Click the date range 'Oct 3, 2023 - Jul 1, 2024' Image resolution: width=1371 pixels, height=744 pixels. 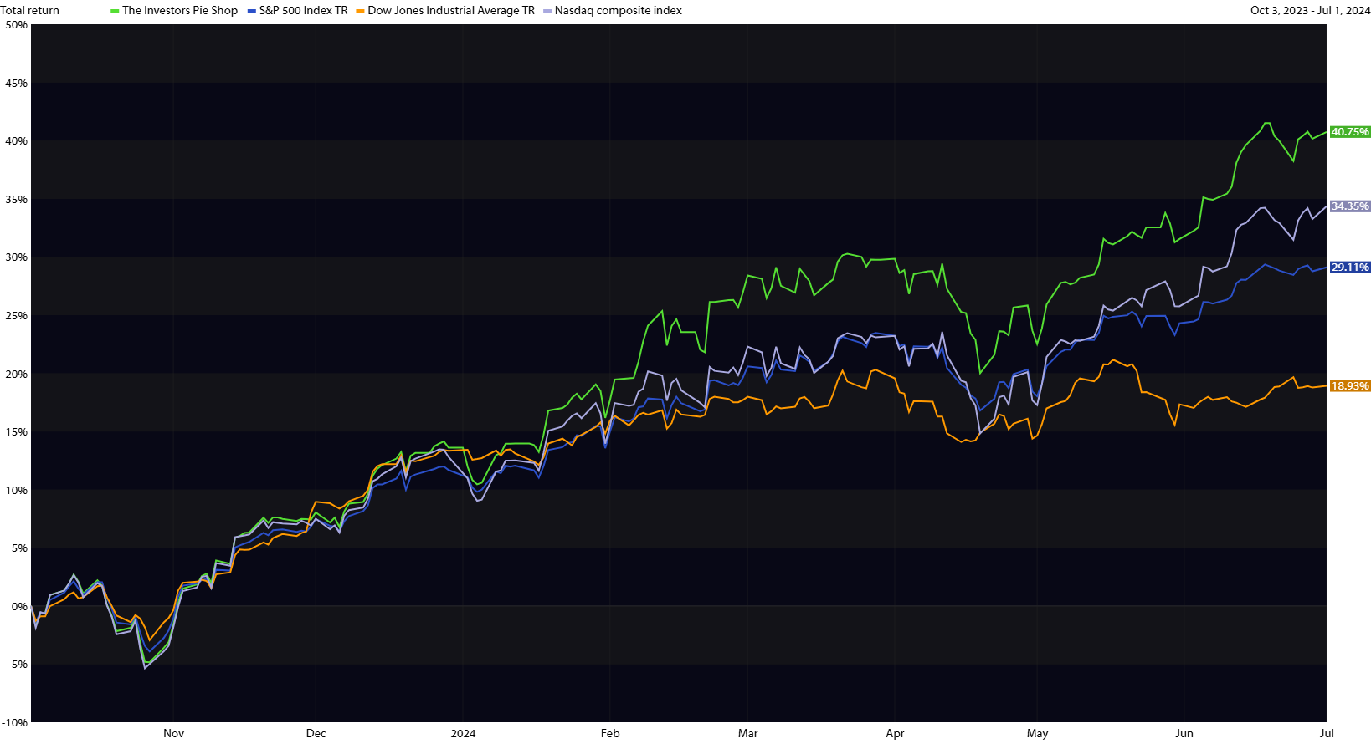pyautogui.click(x=1310, y=11)
